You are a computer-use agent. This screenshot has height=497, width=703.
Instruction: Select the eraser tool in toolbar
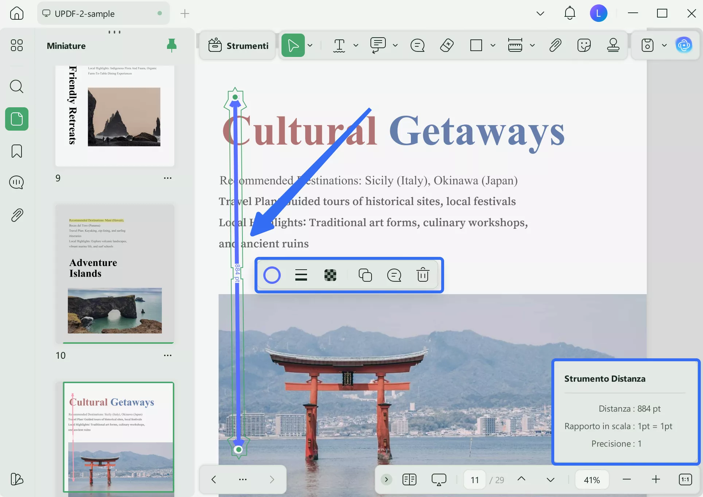[x=447, y=46]
